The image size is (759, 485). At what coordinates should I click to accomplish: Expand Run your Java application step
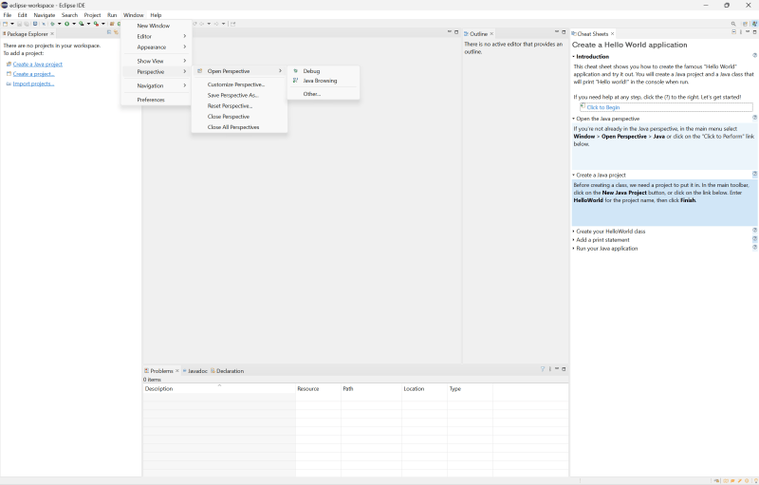pyautogui.click(x=574, y=249)
